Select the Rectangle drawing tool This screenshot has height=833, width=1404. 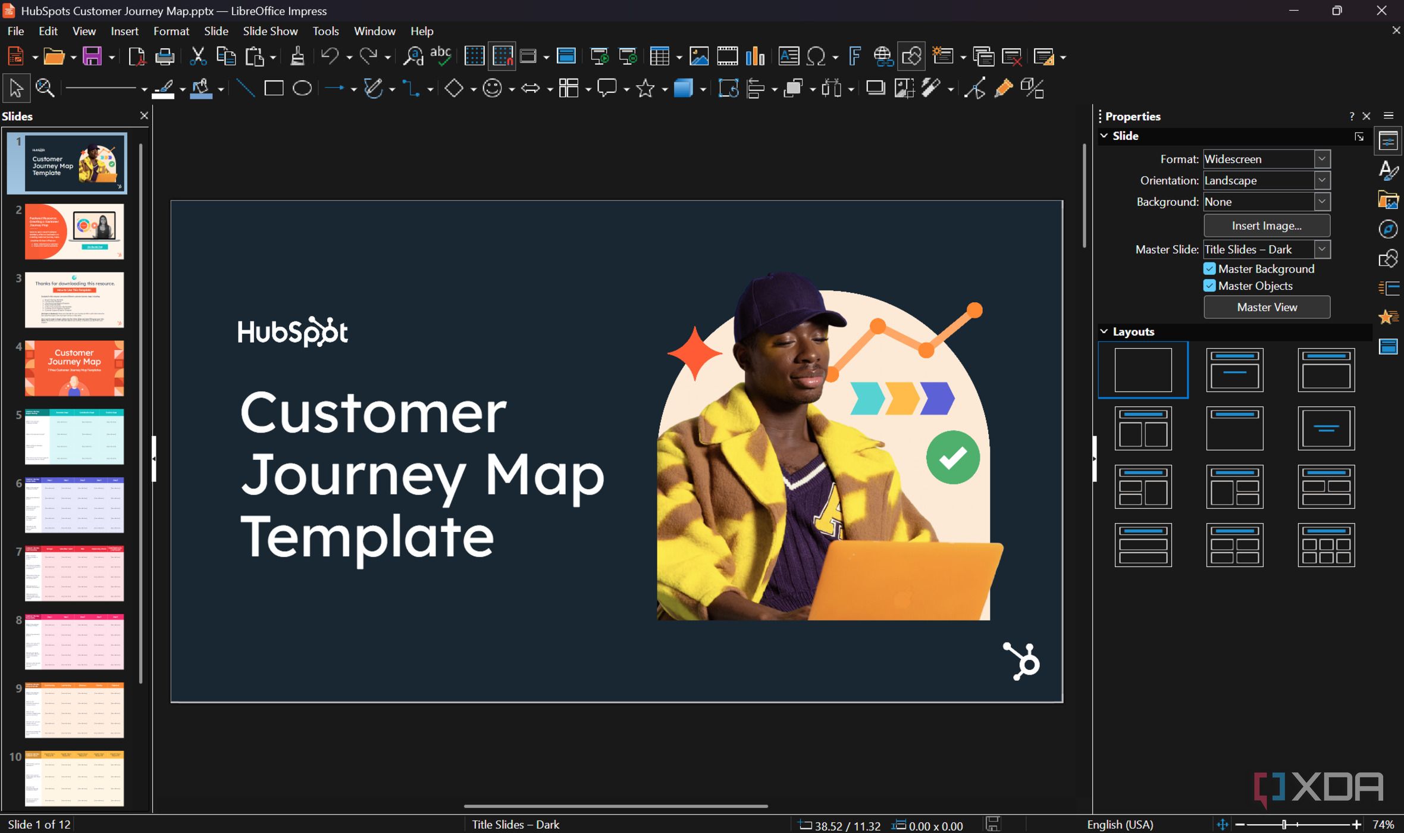(274, 89)
